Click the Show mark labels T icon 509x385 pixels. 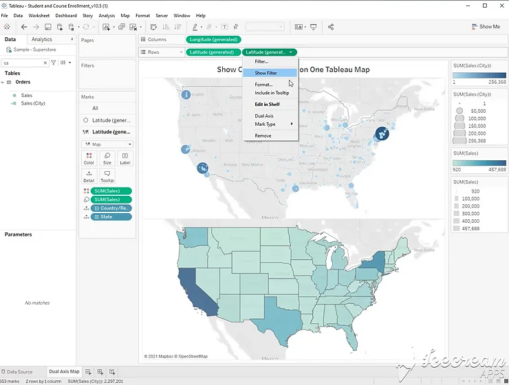click(224, 27)
